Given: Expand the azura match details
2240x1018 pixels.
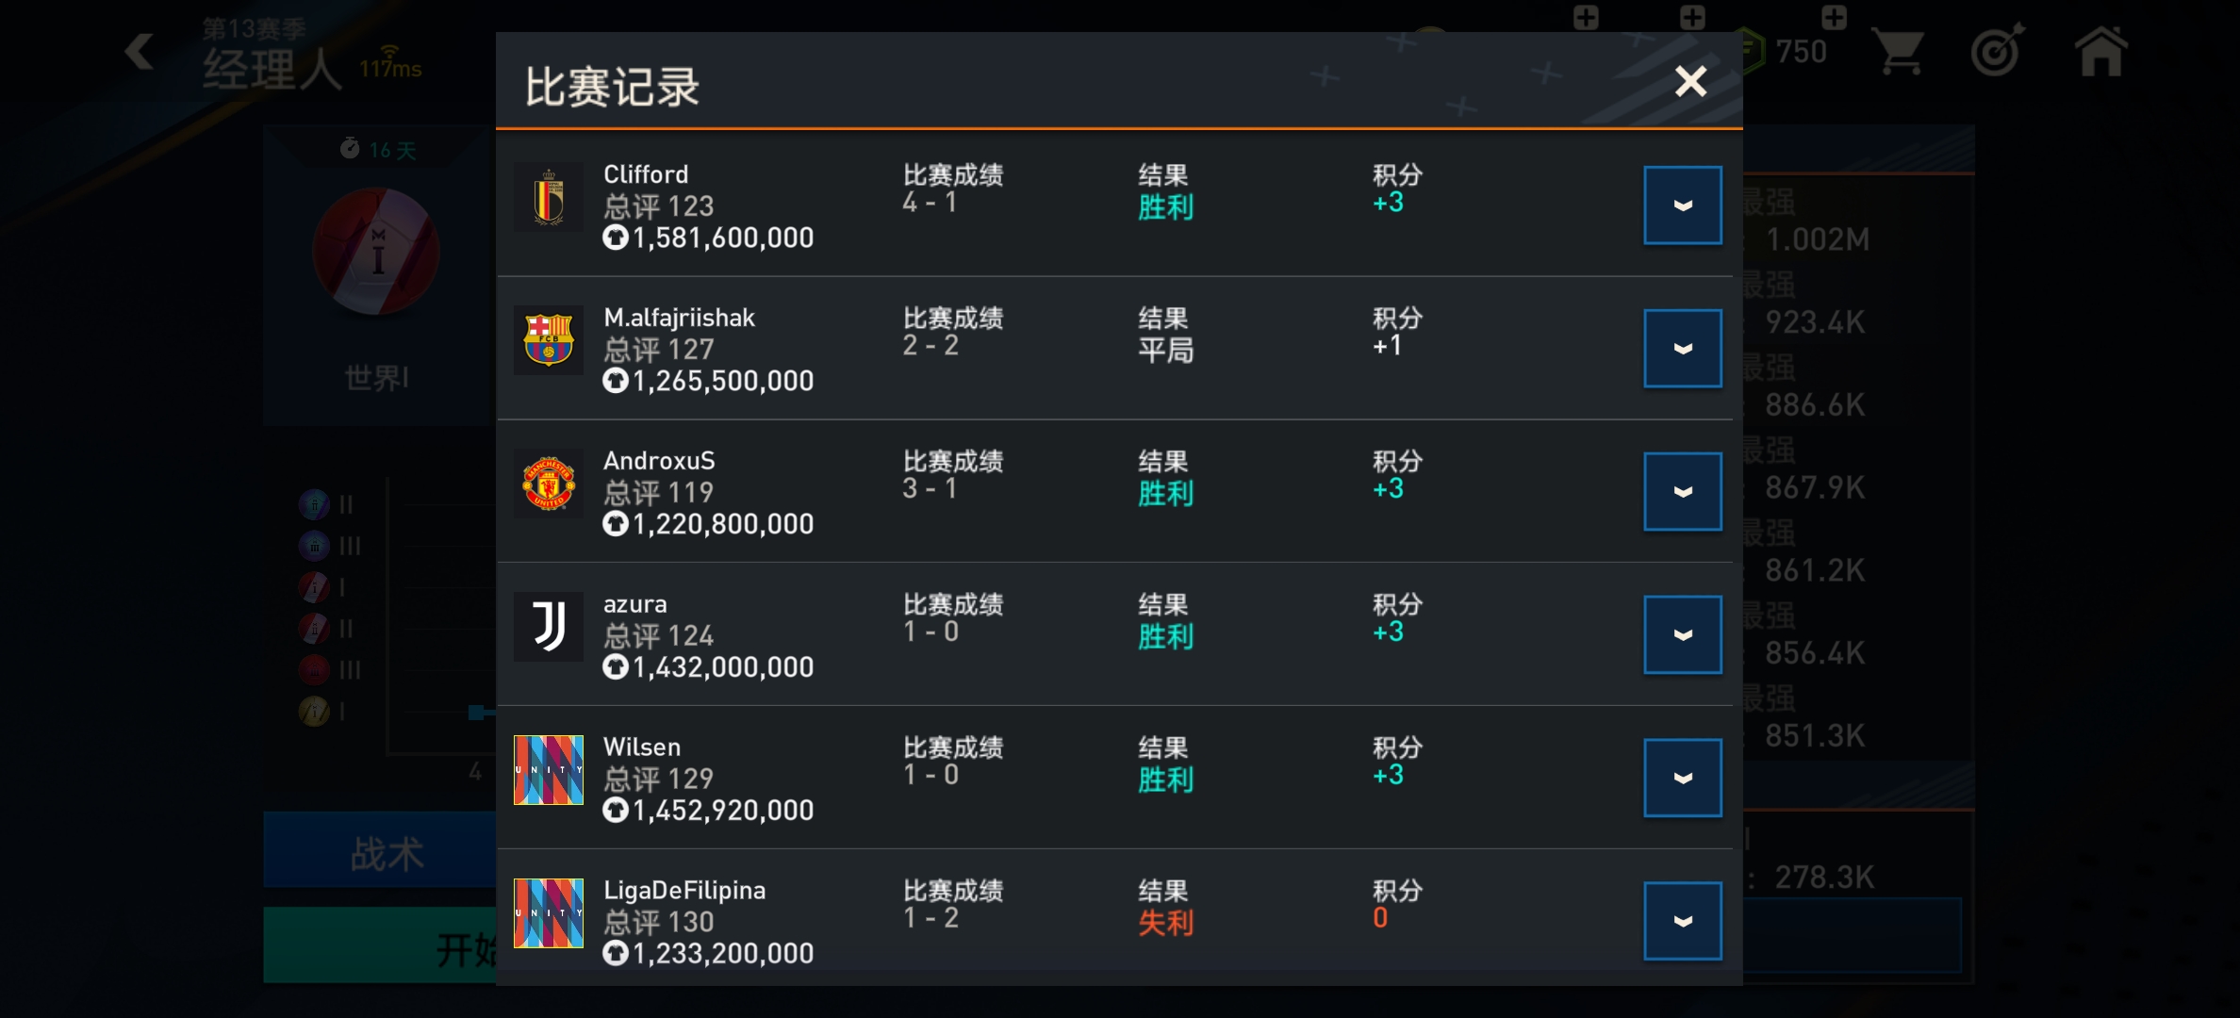Looking at the screenshot, I should [x=1683, y=635].
